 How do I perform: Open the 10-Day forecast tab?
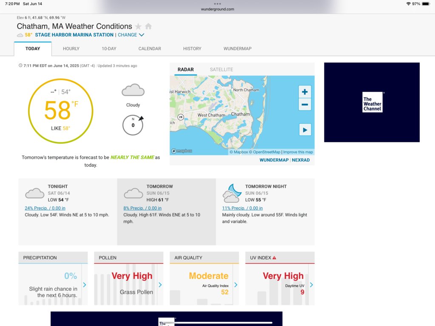click(109, 49)
